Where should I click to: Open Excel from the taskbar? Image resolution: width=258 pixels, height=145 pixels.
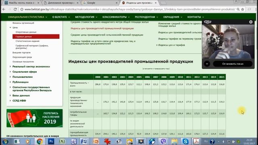62,141
